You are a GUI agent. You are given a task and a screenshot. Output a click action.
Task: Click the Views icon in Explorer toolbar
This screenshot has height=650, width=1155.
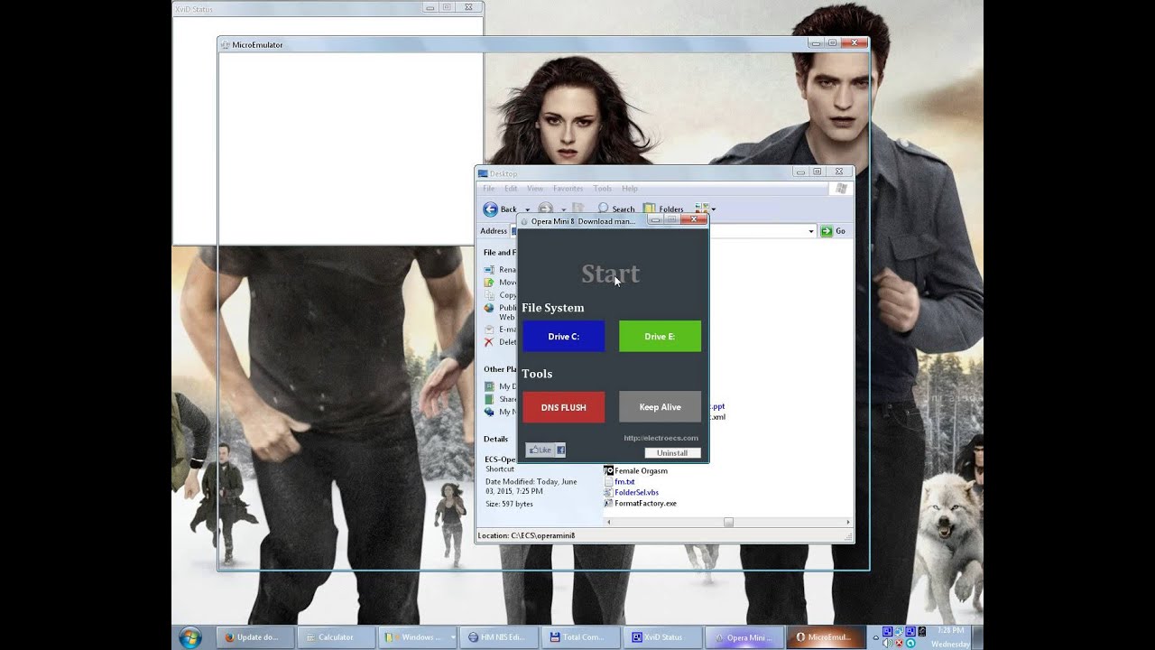pos(701,209)
